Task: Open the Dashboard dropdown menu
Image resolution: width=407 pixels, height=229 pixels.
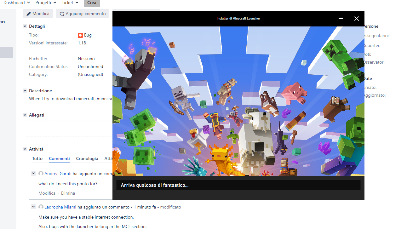Action: tap(17, 3)
